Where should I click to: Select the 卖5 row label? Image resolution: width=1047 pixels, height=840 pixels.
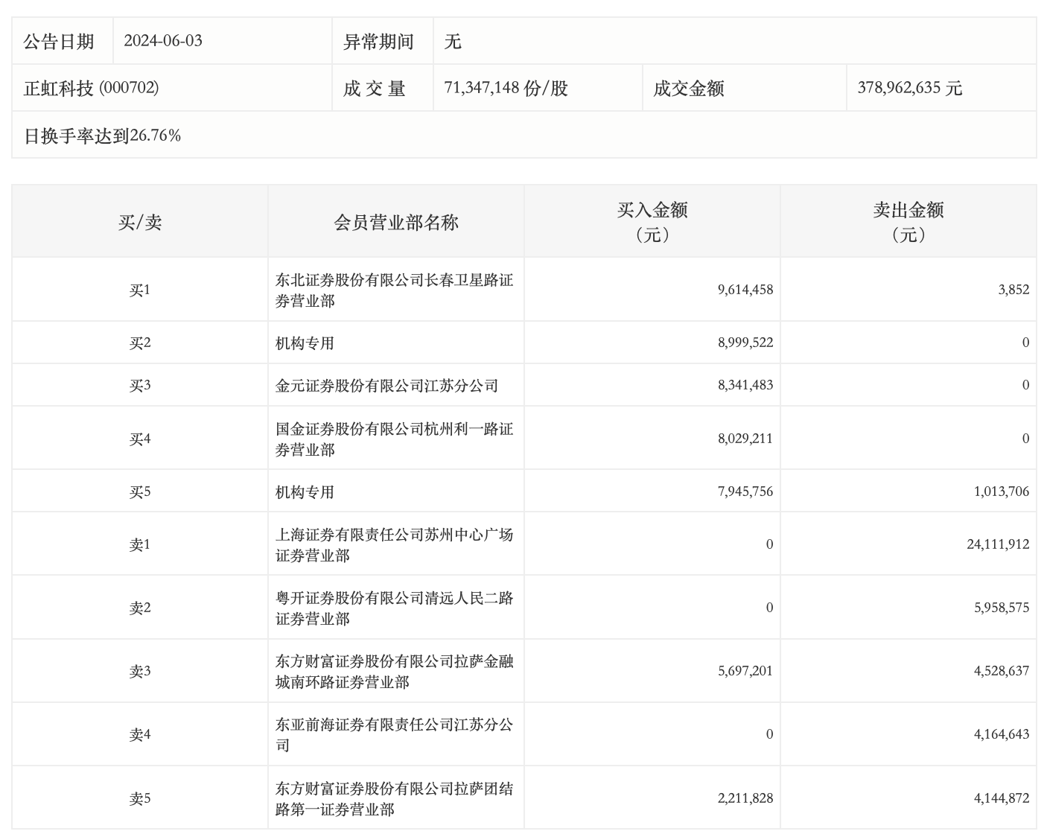click(x=140, y=798)
